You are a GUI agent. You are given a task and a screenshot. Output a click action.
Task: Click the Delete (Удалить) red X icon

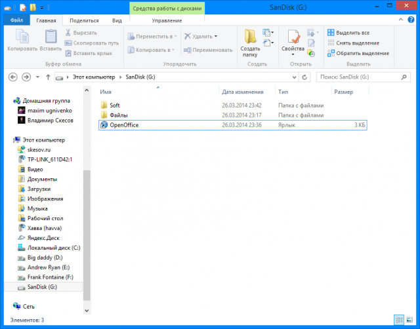[188, 36]
